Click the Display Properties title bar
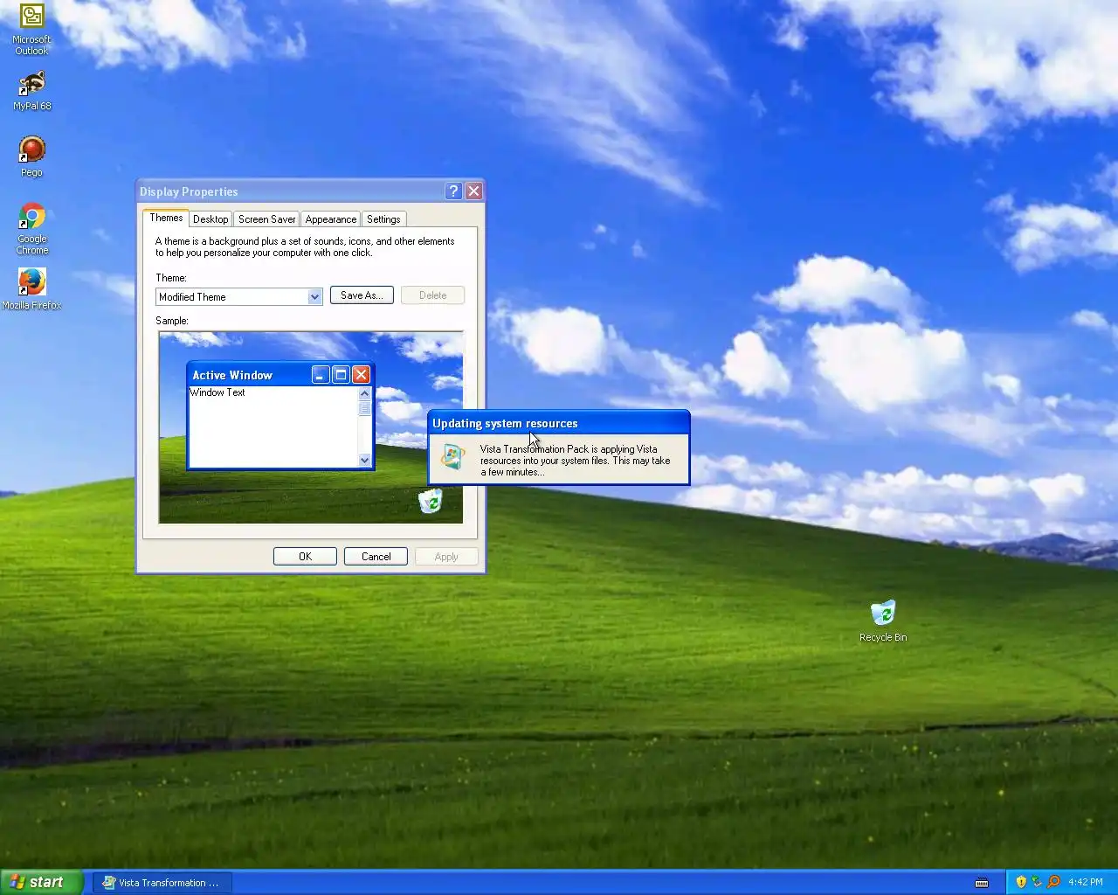Viewport: 1118px width, 895px height. [311, 191]
